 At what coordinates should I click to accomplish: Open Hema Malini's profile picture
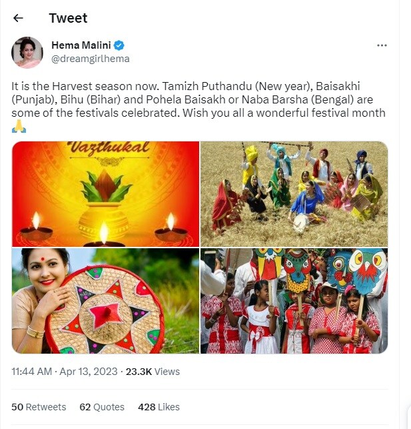[x=27, y=52]
